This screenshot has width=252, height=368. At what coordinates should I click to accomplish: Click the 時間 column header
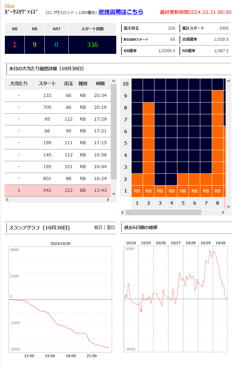point(100,83)
